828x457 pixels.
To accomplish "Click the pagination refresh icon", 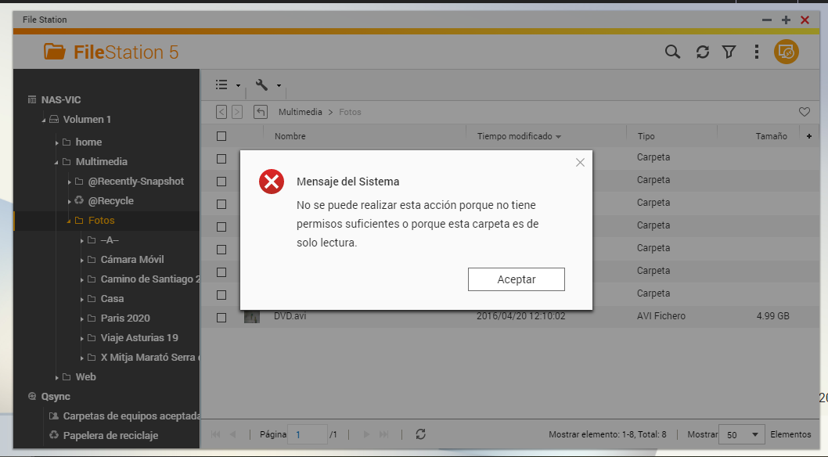I will tap(421, 434).
